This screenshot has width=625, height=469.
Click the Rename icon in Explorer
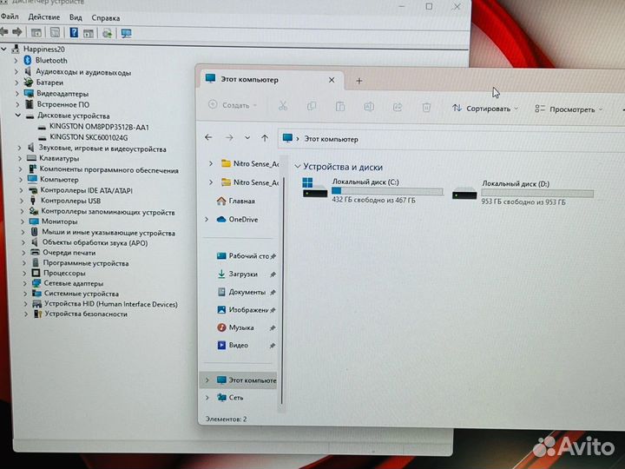(369, 107)
